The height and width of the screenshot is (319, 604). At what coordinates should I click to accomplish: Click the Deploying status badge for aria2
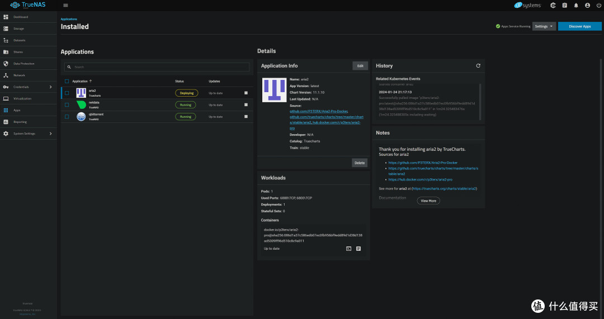tap(187, 93)
